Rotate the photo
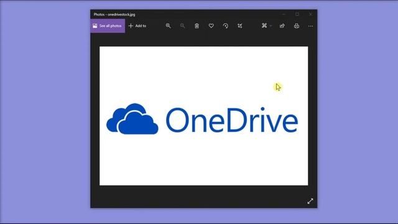This screenshot has width=398, height=224. (x=225, y=26)
